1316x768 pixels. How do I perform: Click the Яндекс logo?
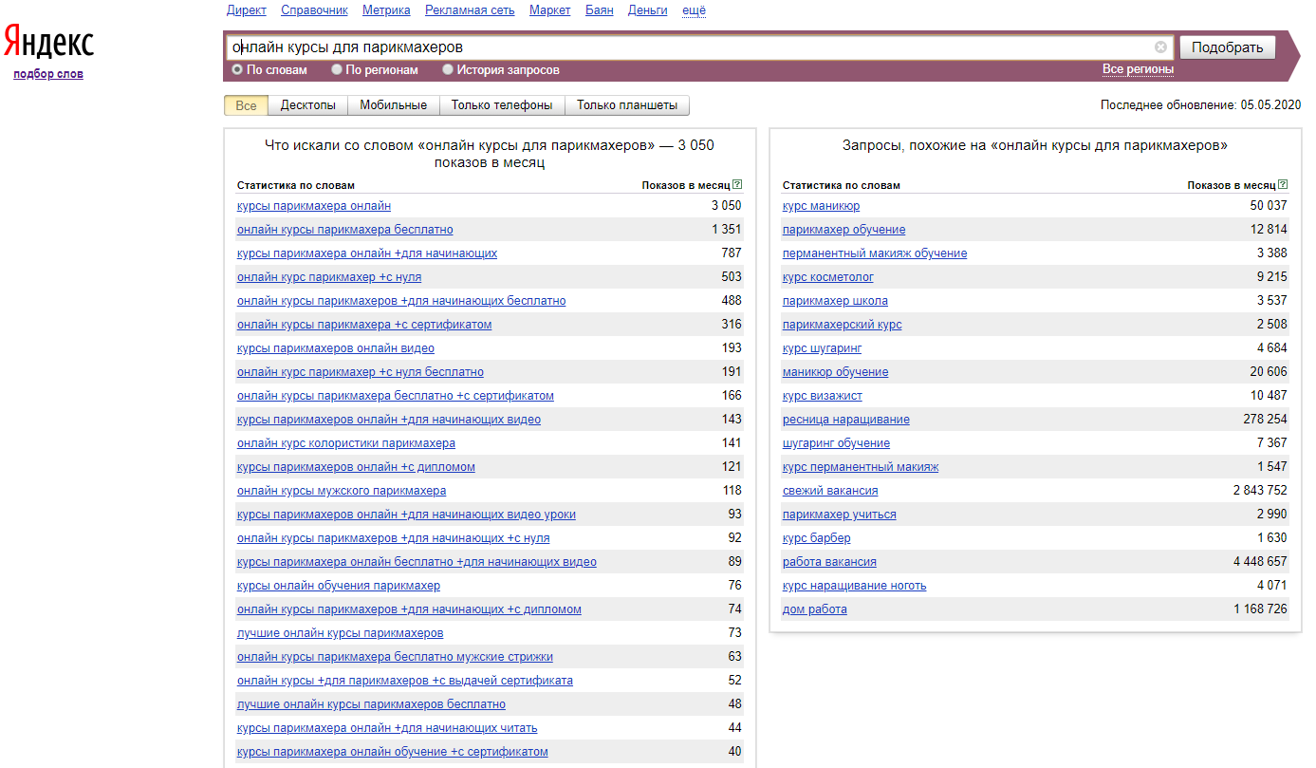click(x=48, y=44)
